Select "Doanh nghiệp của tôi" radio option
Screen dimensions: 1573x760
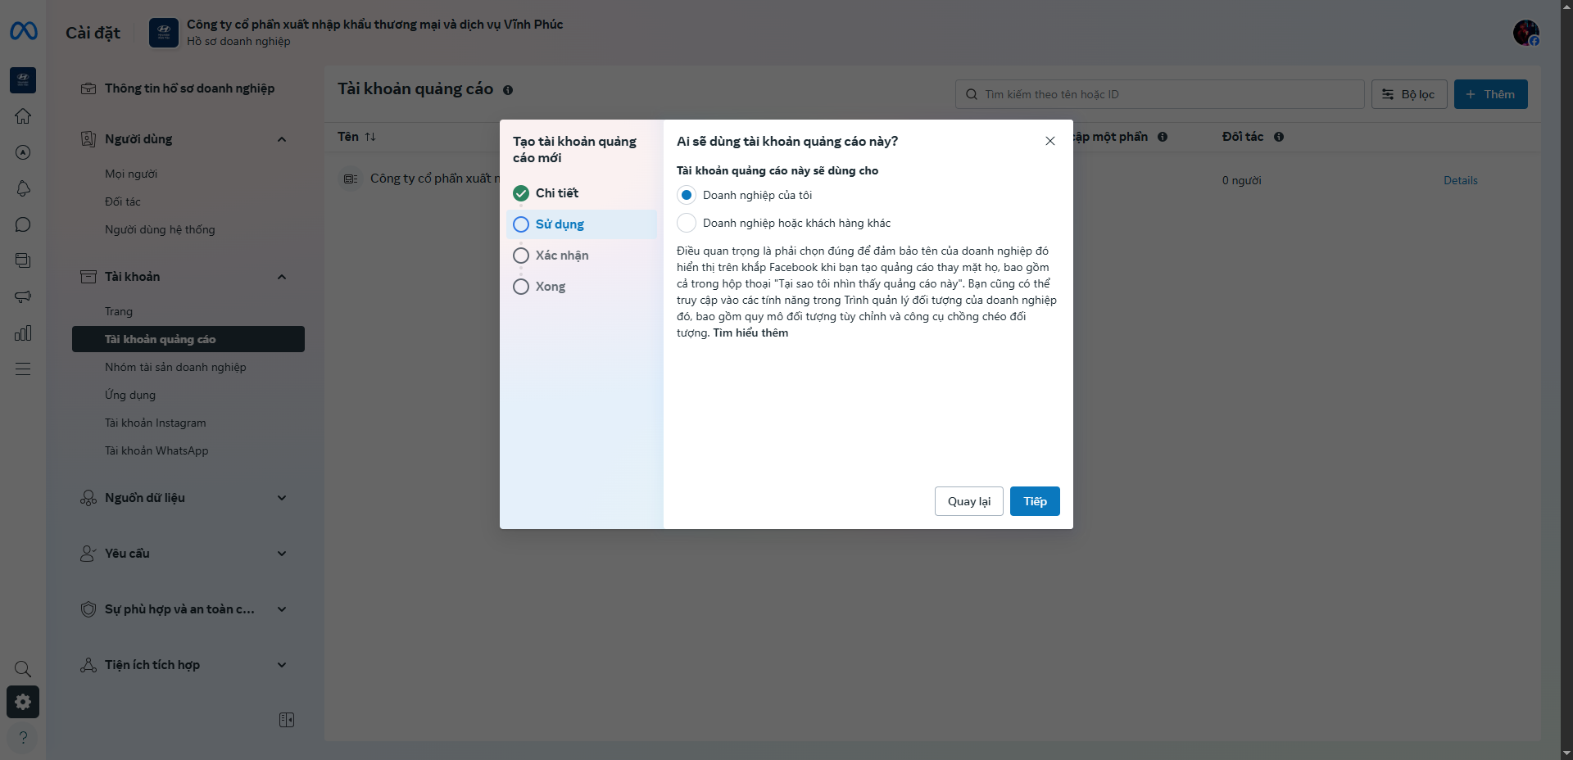click(x=687, y=195)
